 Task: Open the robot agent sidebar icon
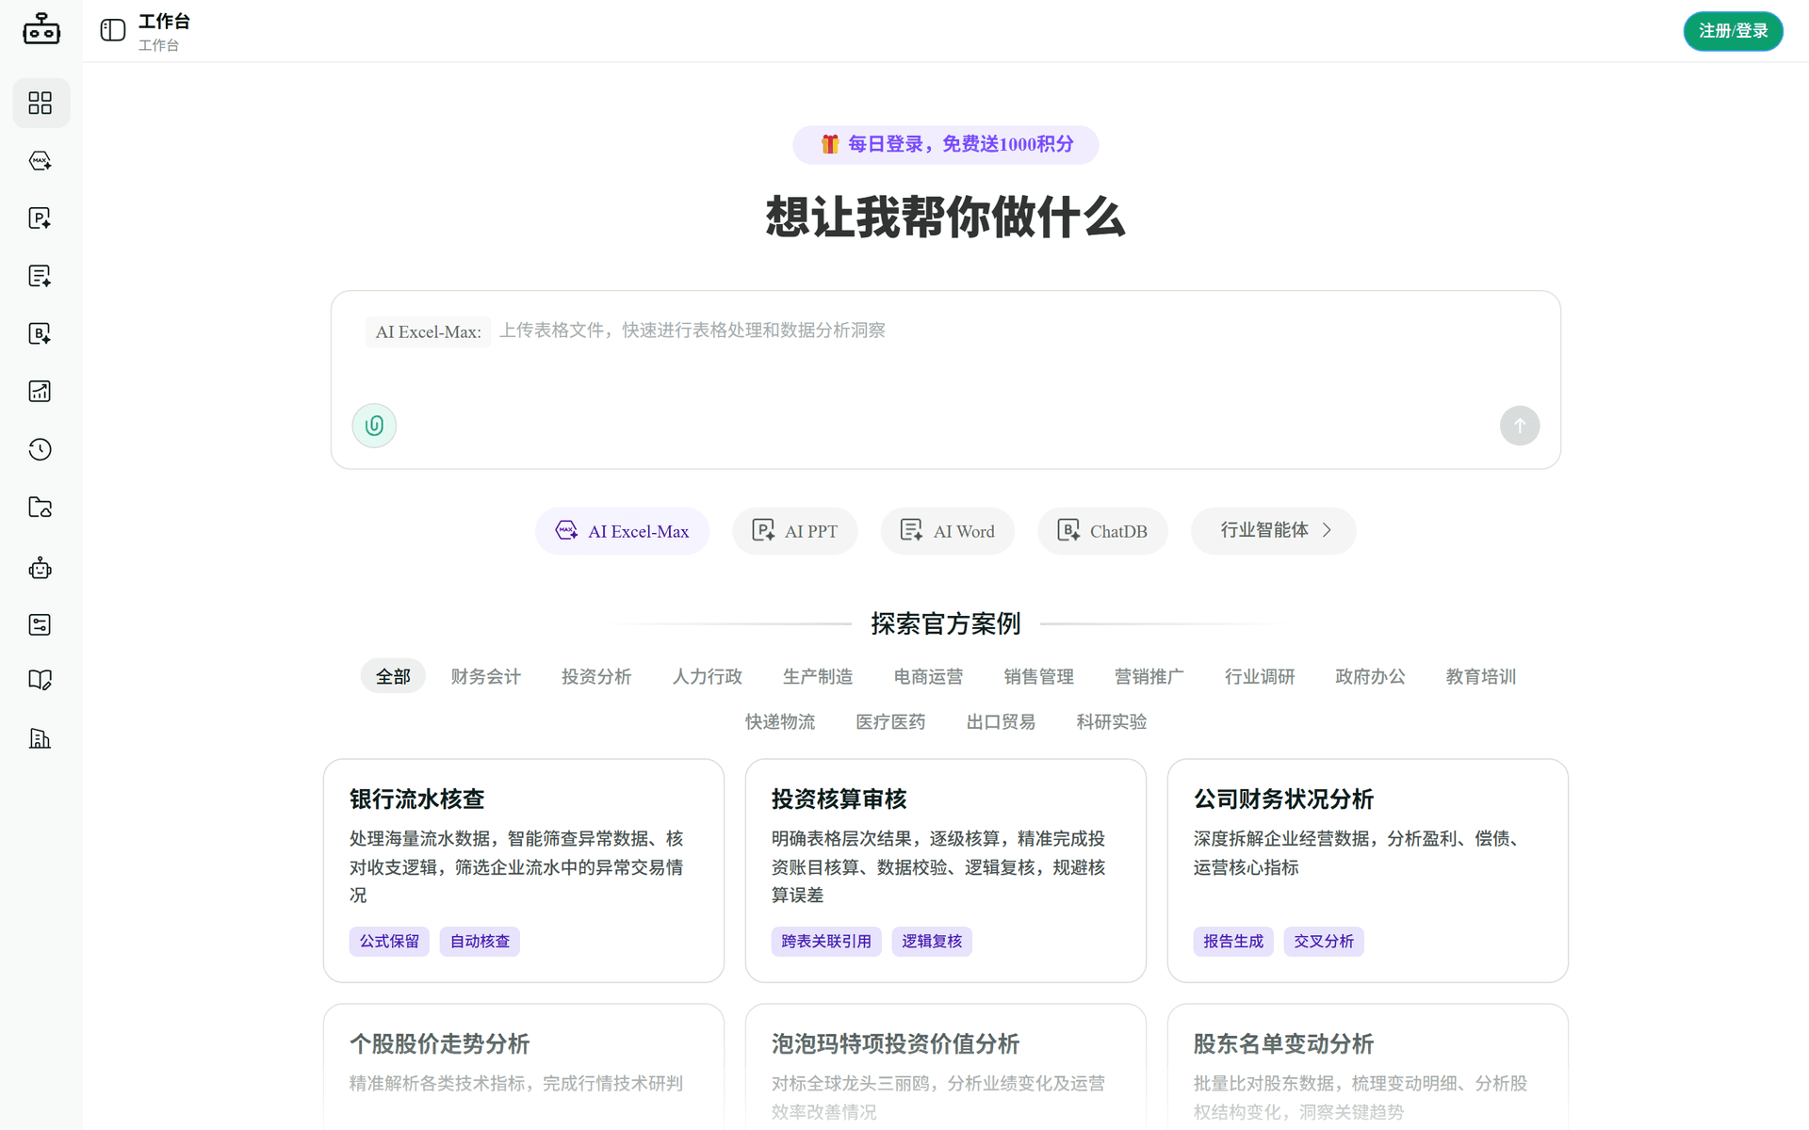click(41, 568)
